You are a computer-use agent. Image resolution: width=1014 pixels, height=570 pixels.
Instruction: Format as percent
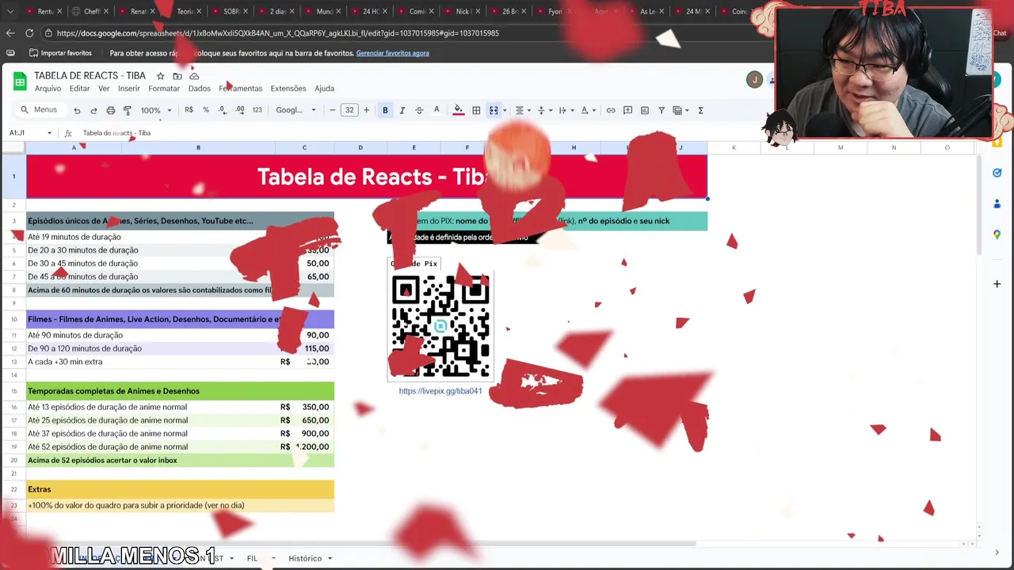coord(206,110)
